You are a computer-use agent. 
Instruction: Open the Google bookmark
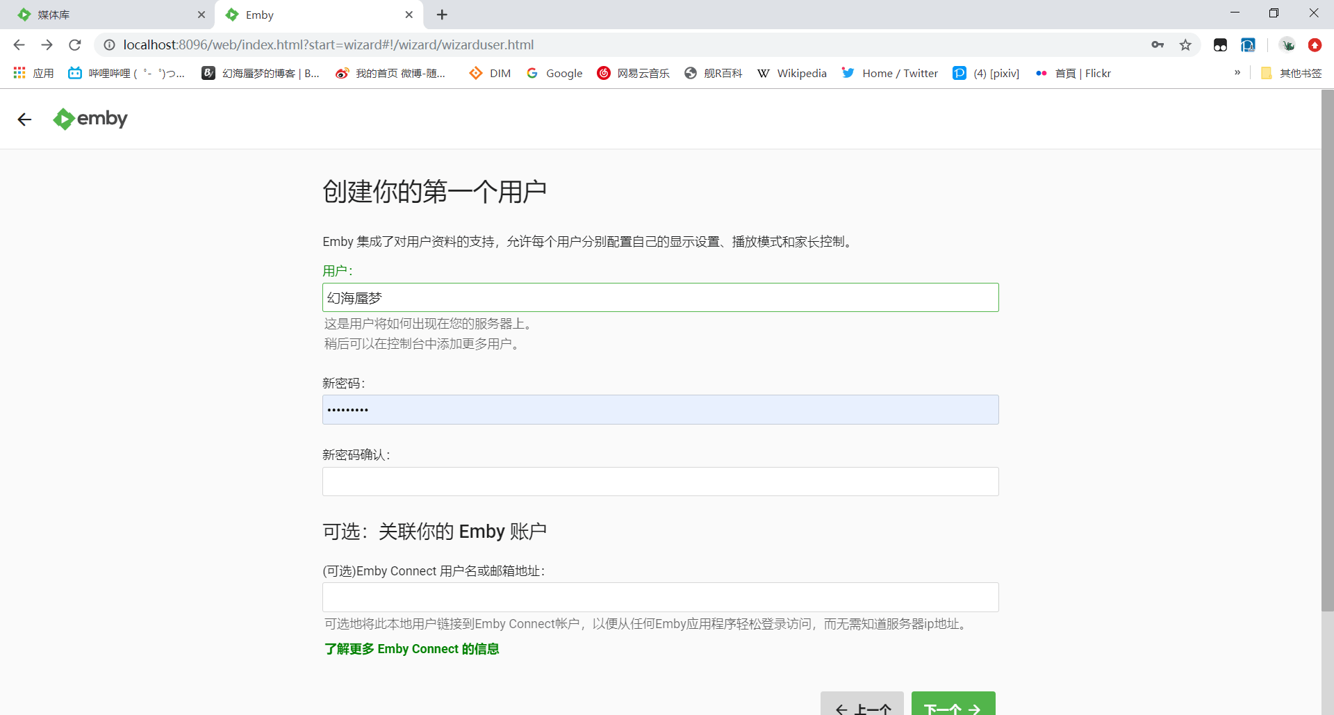pos(554,73)
